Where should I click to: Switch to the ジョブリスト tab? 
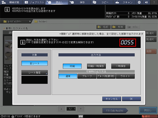(34, 2)
